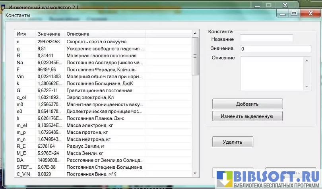Select the g free fall acceleration row

click(80, 48)
